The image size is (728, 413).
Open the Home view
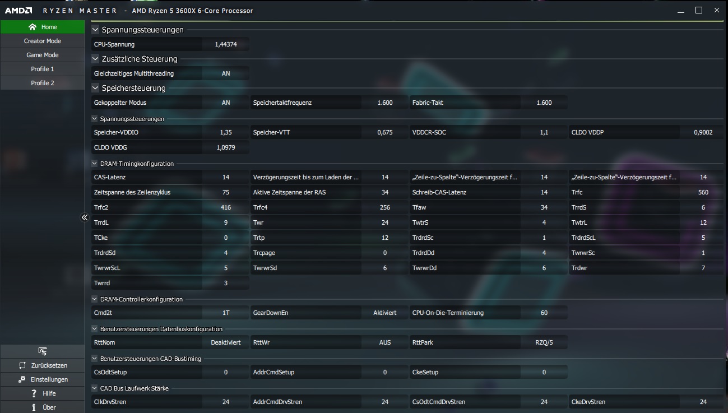pyautogui.click(x=42, y=27)
